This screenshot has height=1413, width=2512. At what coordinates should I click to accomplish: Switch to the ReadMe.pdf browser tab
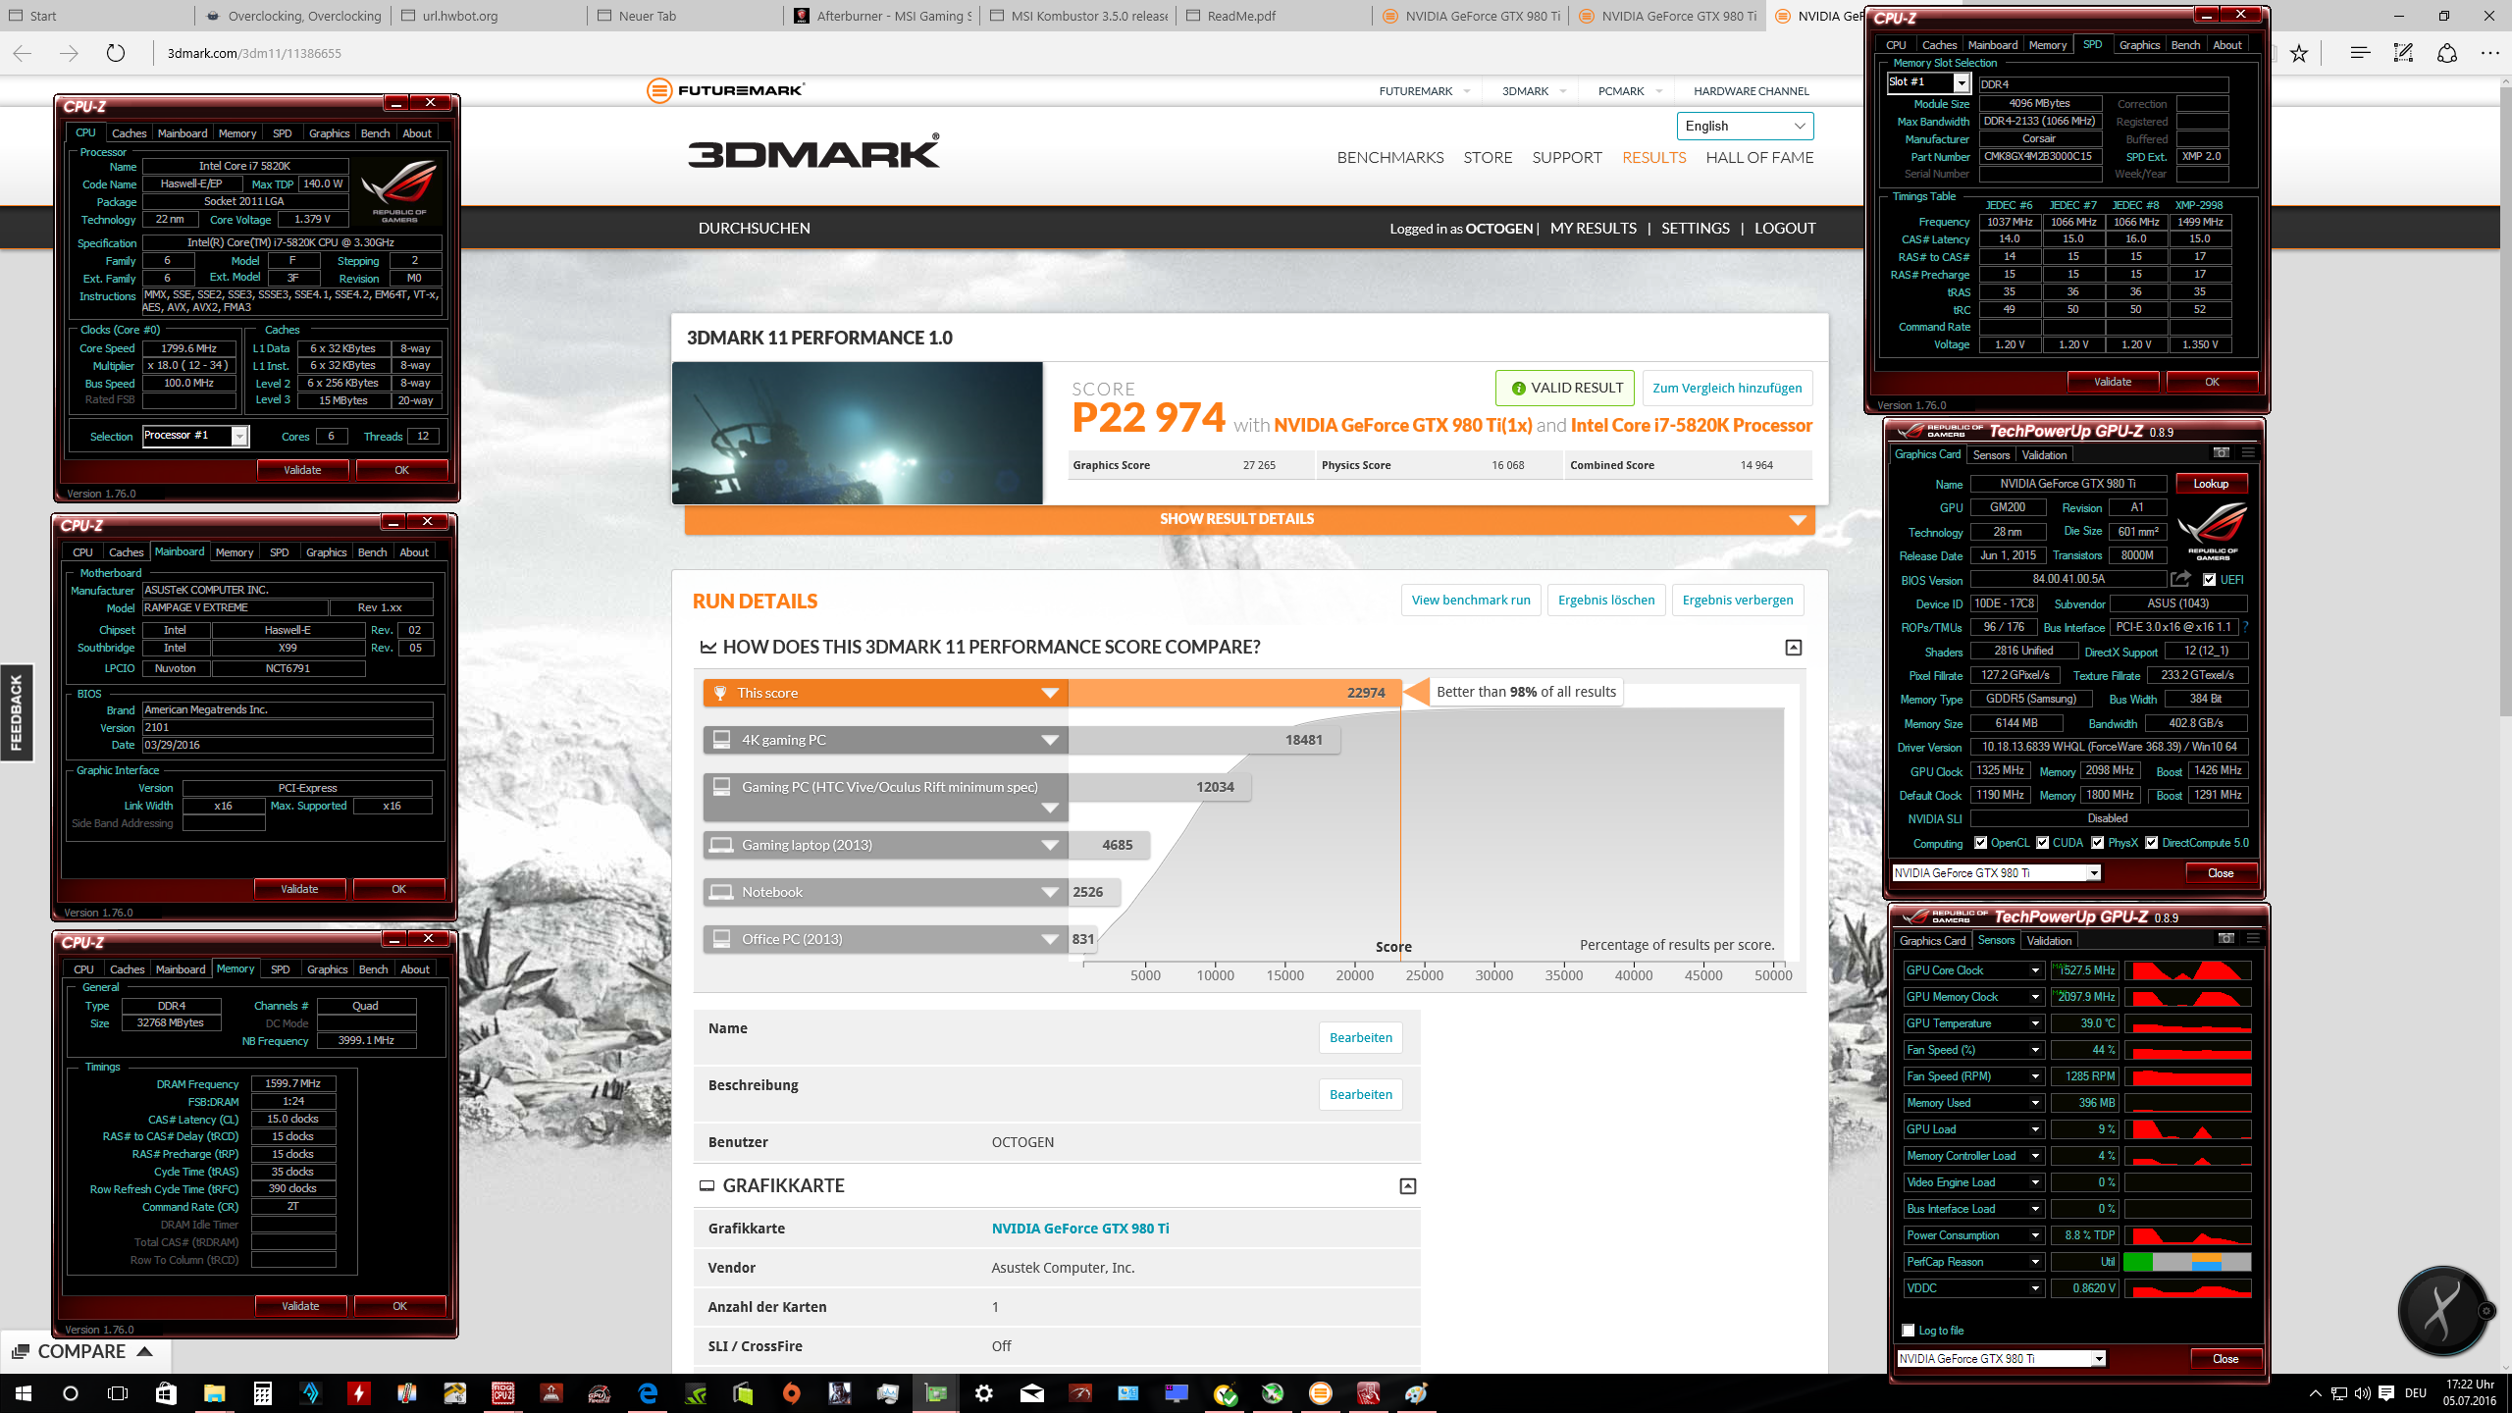coord(1274,16)
